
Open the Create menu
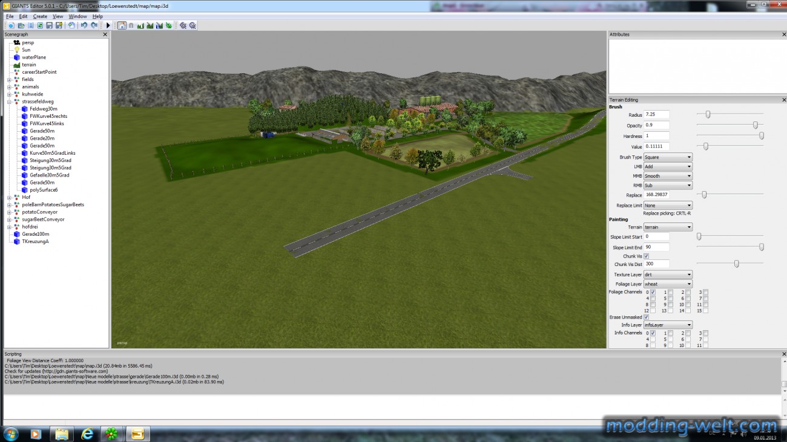coord(40,16)
